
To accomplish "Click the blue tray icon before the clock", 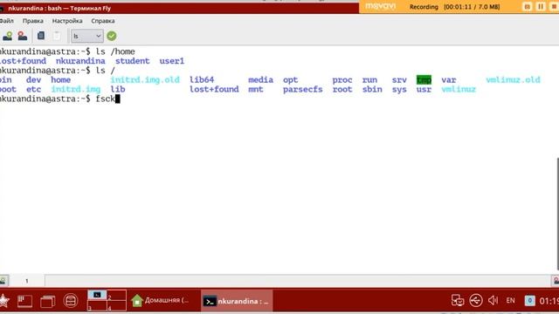I will 530,301.
